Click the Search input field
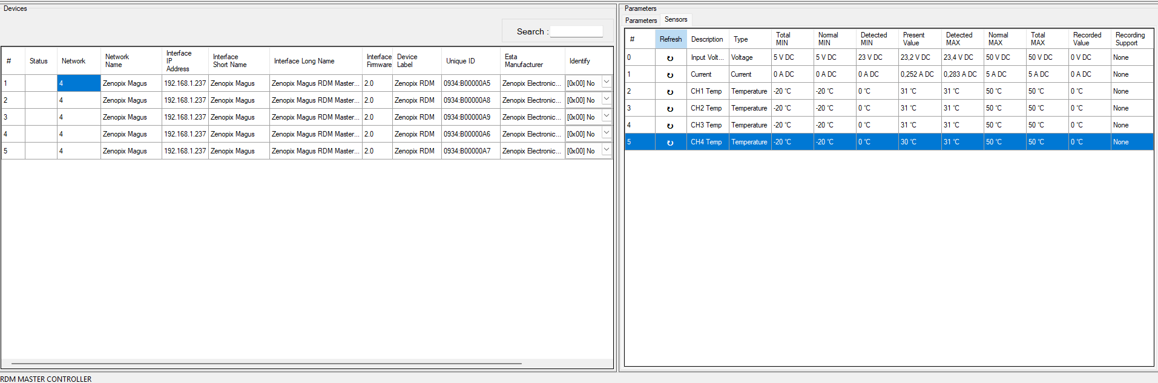Viewport: 1158px width, 383px height. point(576,31)
